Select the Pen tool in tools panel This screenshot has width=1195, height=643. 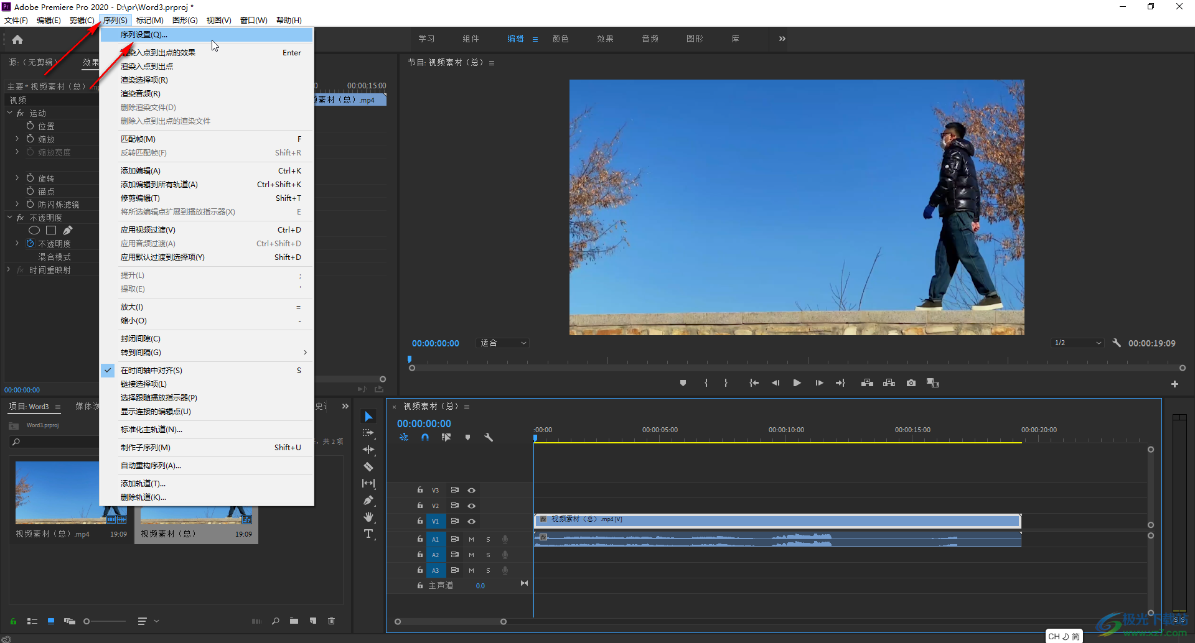pyautogui.click(x=368, y=500)
